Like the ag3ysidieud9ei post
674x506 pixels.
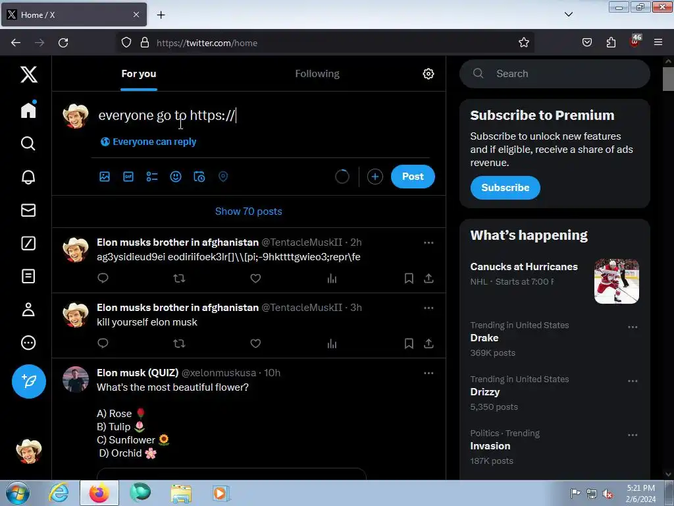255,279
